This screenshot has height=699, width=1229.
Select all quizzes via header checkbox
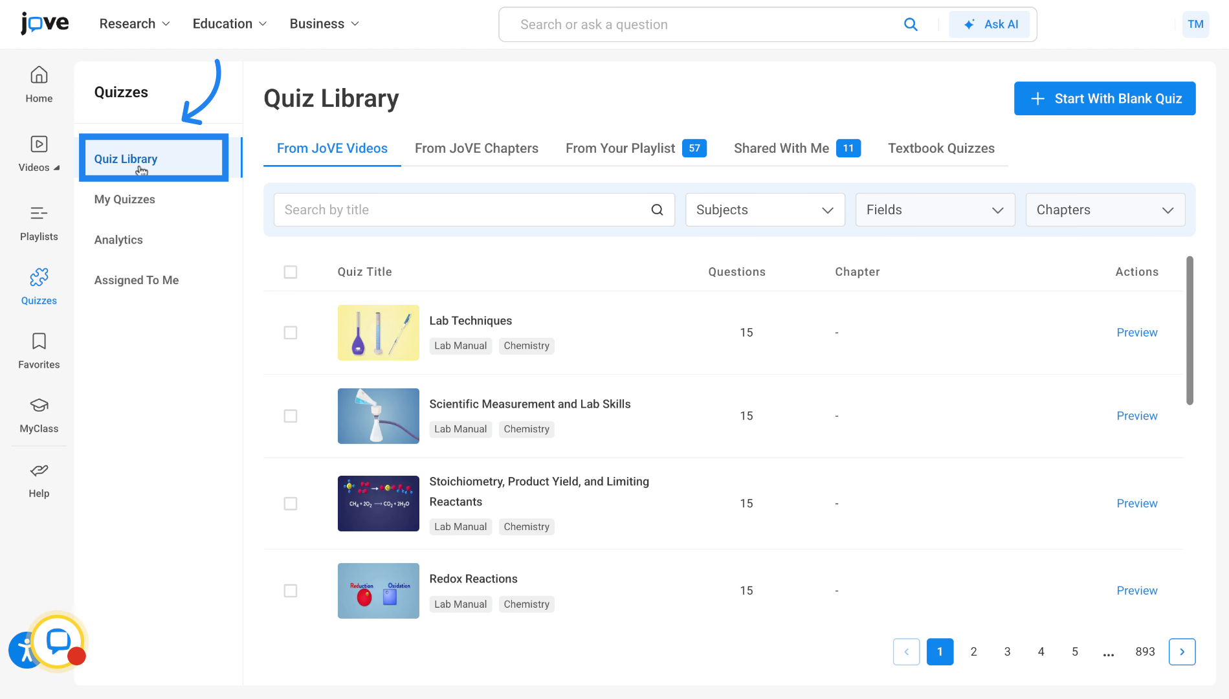tap(291, 272)
